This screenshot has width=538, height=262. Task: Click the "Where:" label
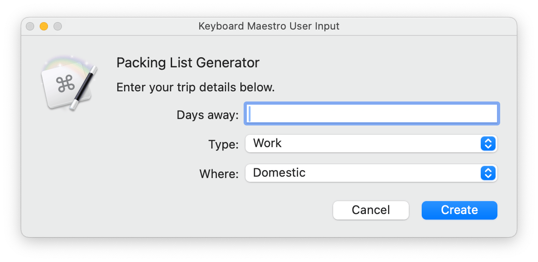click(x=219, y=174)
